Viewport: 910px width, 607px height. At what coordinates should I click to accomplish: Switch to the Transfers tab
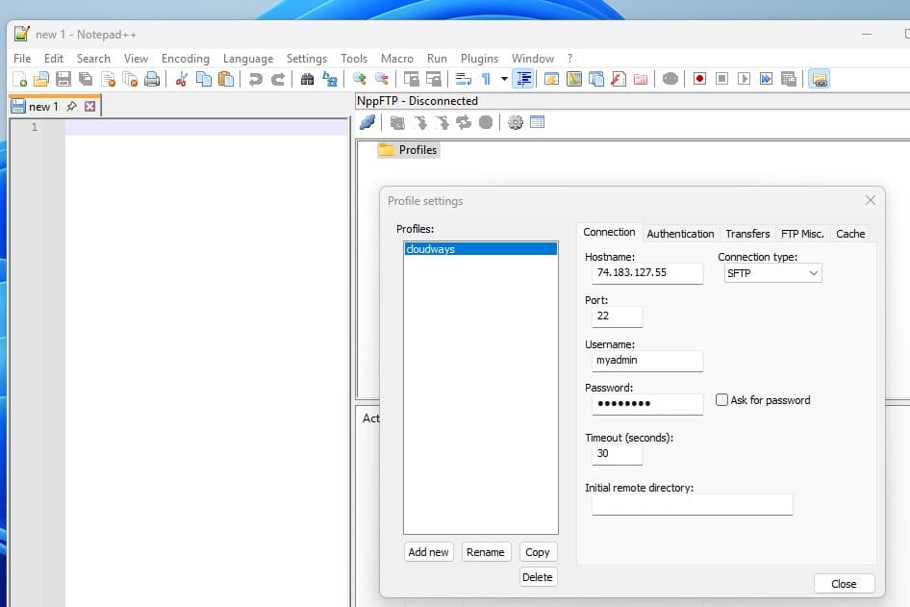(x=747, y=234)
